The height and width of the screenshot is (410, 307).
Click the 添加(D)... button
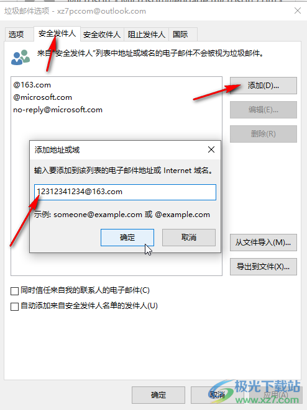263,86
